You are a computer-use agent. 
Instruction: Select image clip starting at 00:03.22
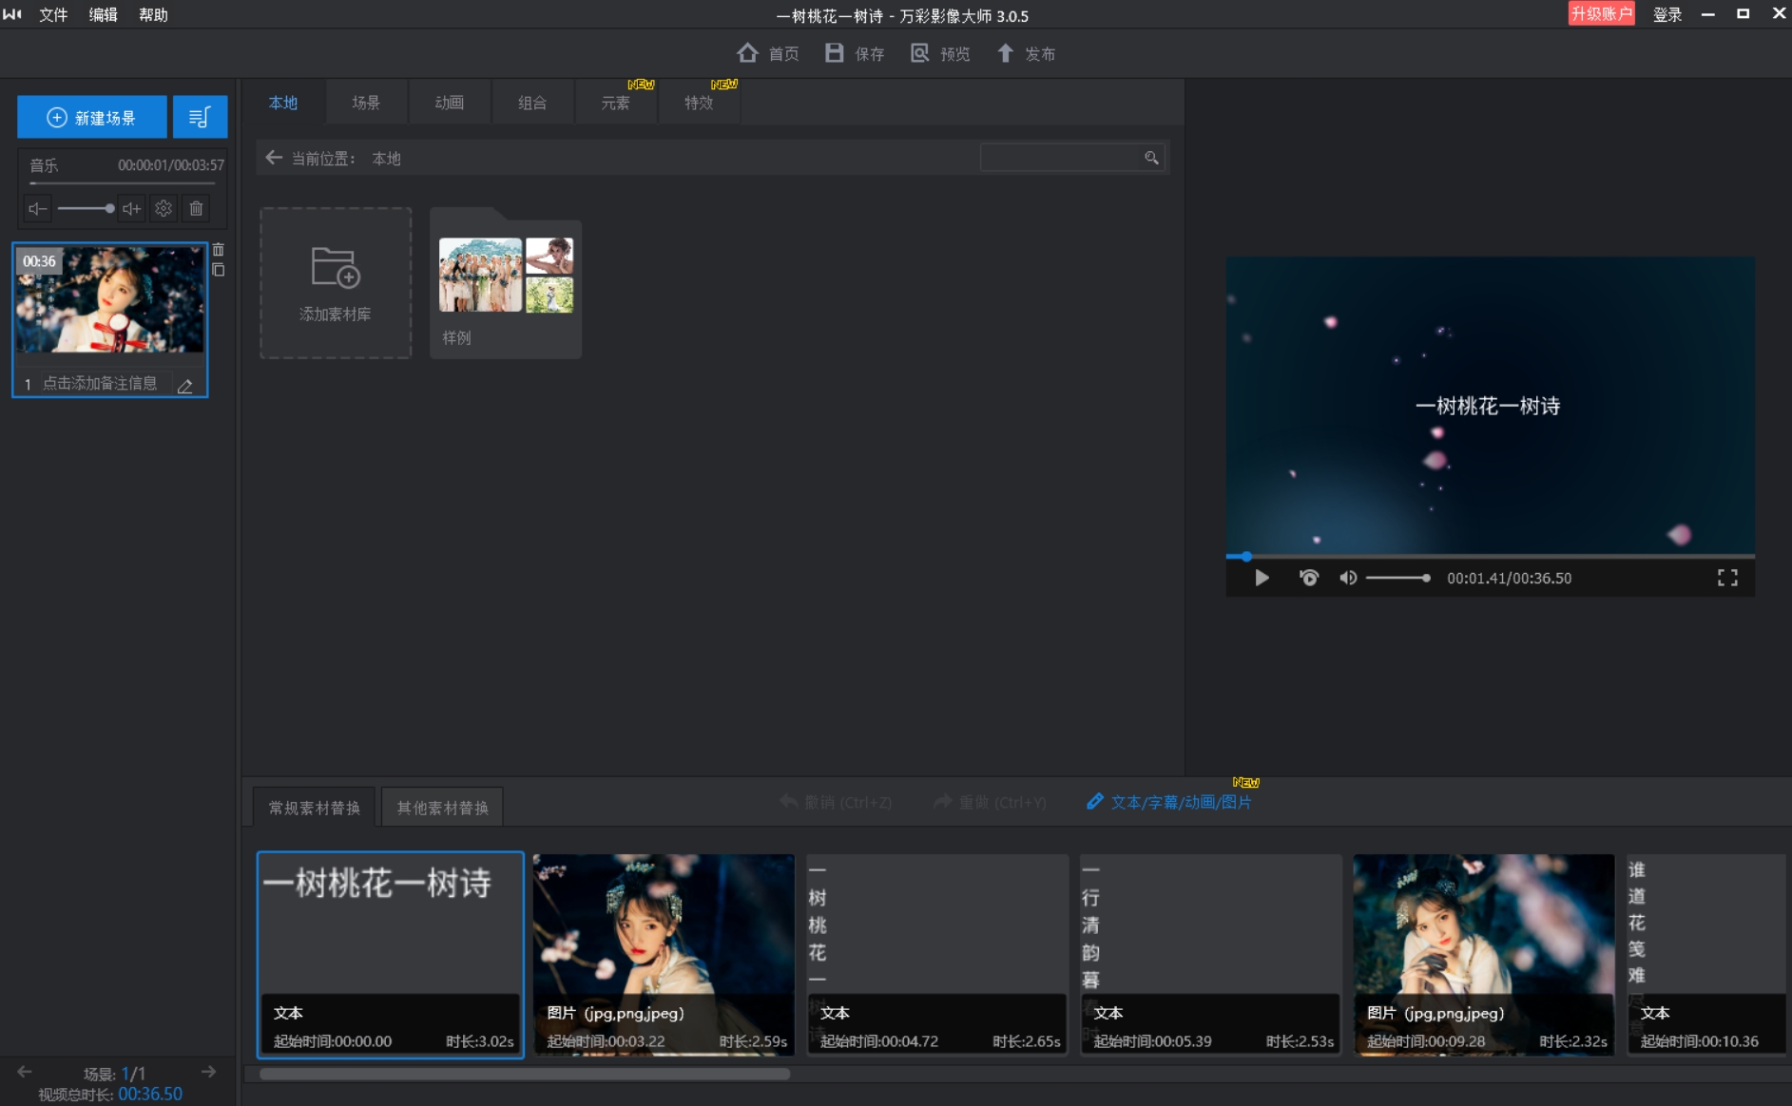coord(664,954)
